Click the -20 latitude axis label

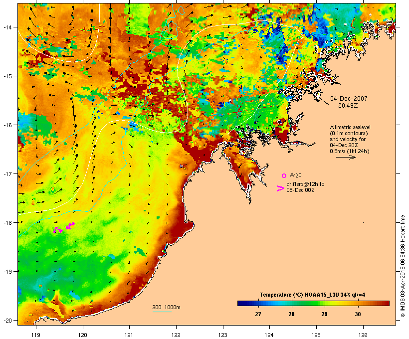click(7, 321)
